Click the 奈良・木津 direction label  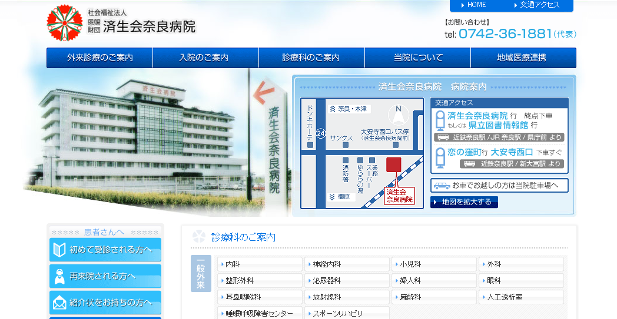click(349, 109)
